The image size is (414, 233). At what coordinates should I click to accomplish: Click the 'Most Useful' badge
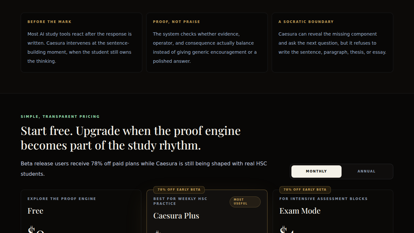pyautogui.click(x=245, y=202)
